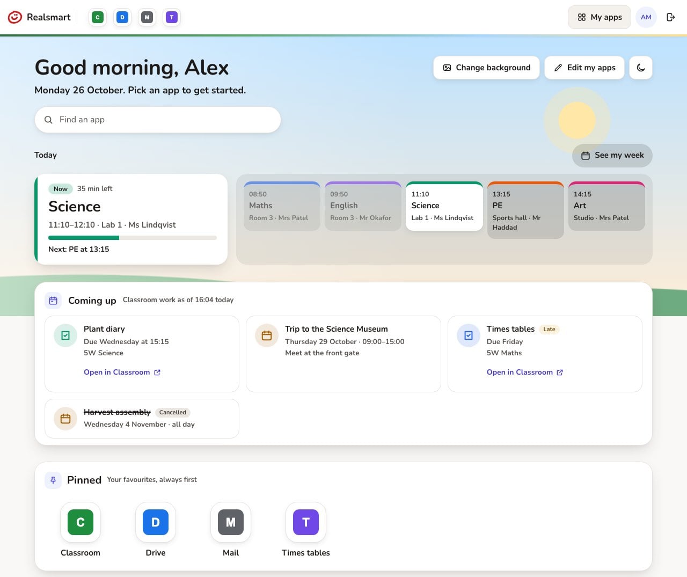687x577 pixels.
Task: Click the sign out icon
Action: [x=670, y=17]
